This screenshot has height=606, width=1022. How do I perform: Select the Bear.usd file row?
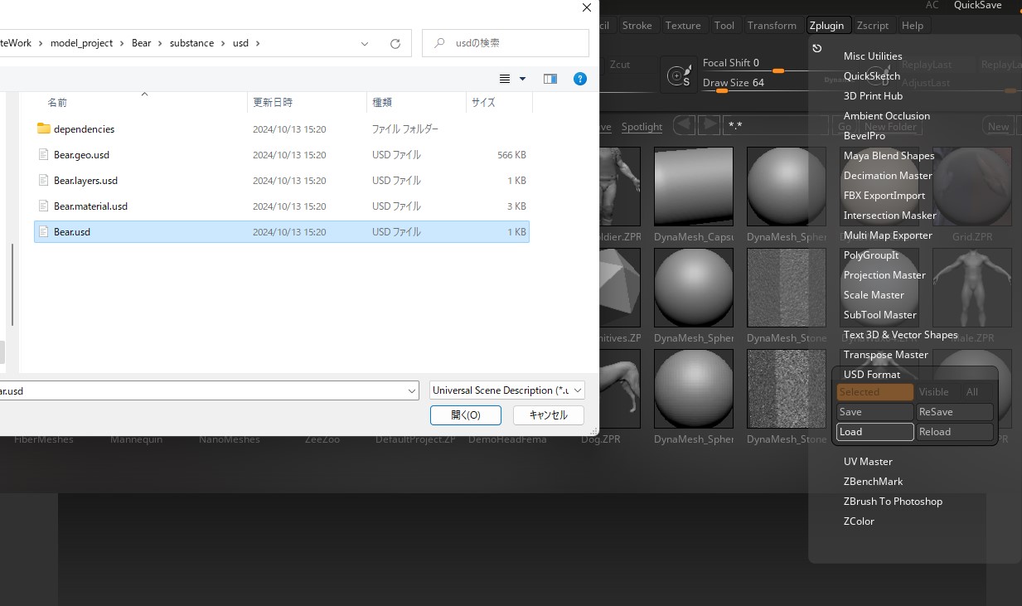point(282,232)
